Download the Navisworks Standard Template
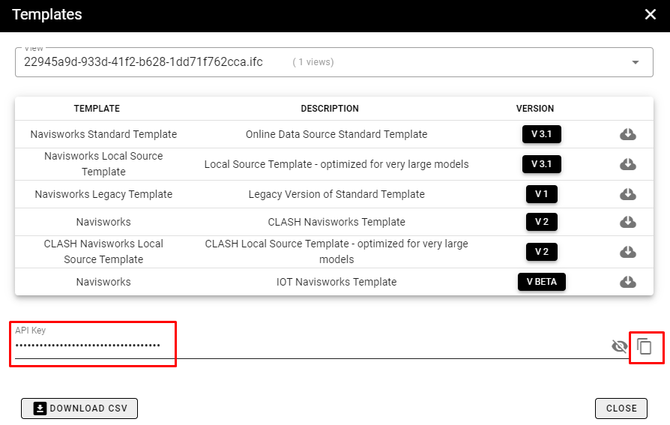The image size is (670, 425). point(628,134)
